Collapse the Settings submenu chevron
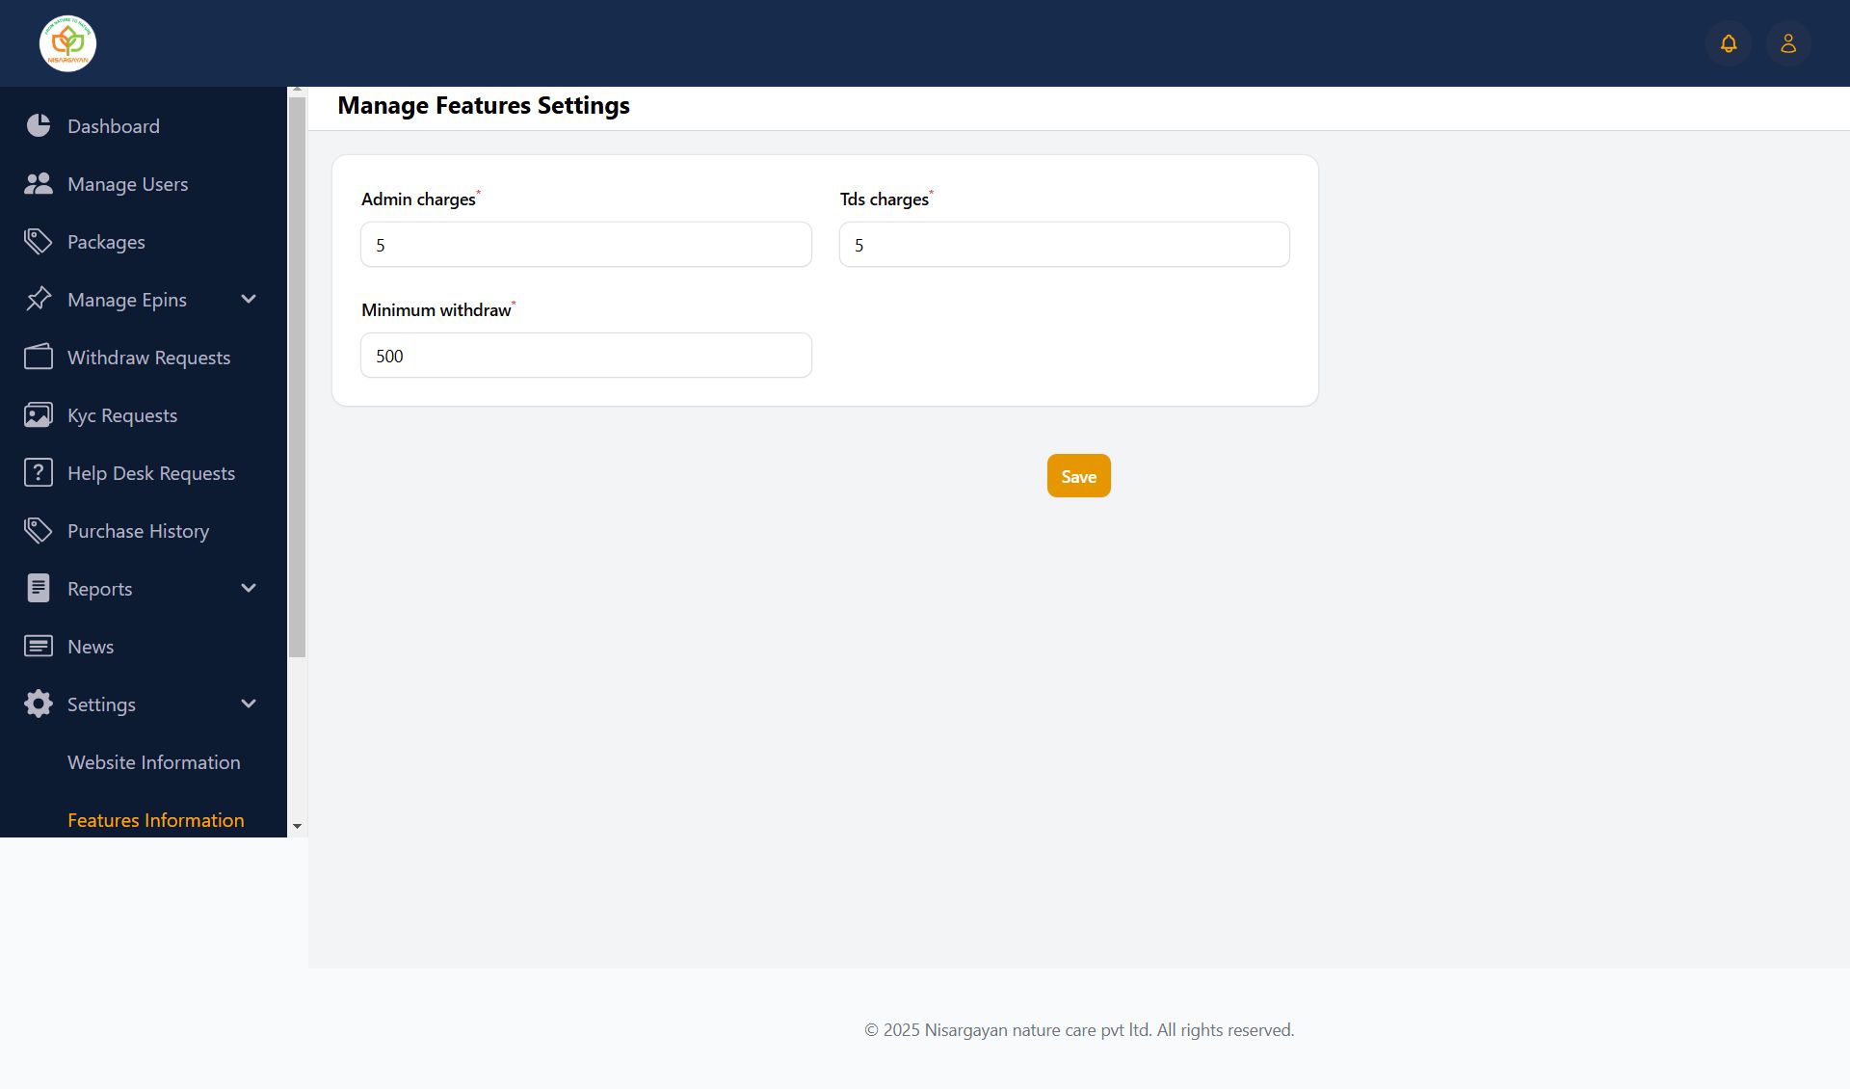Viewport: 1850px width, 1089px height. (249, 704)
